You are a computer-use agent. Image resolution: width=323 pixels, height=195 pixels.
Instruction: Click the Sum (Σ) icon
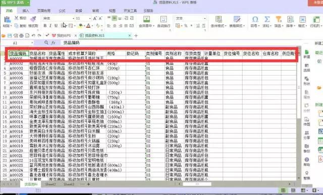[267, 19]
